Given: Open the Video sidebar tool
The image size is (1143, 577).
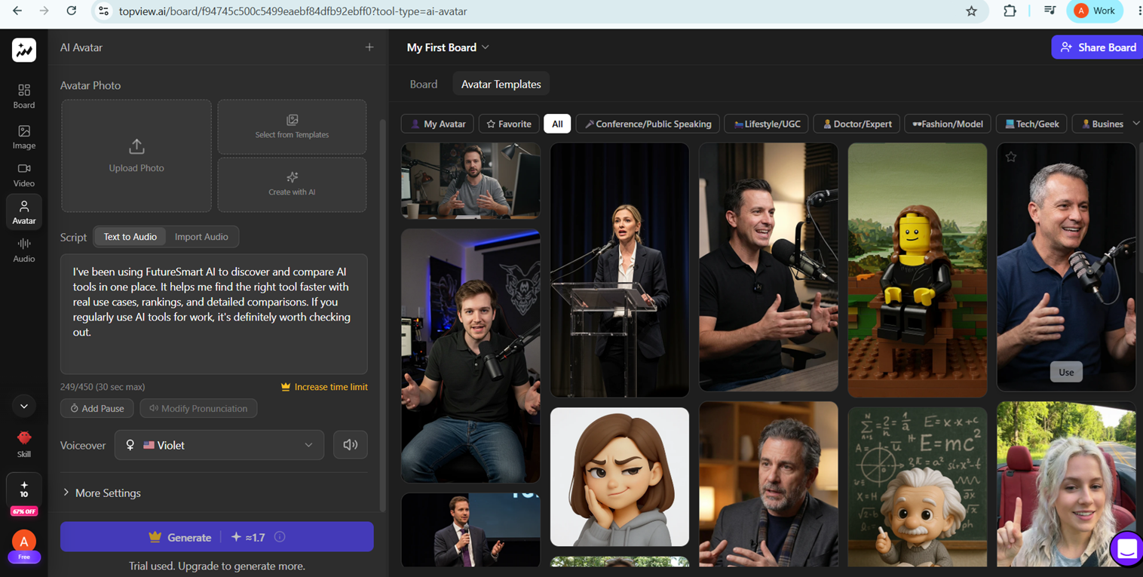Looking at the screenshot, I should [x=24, y=175].
